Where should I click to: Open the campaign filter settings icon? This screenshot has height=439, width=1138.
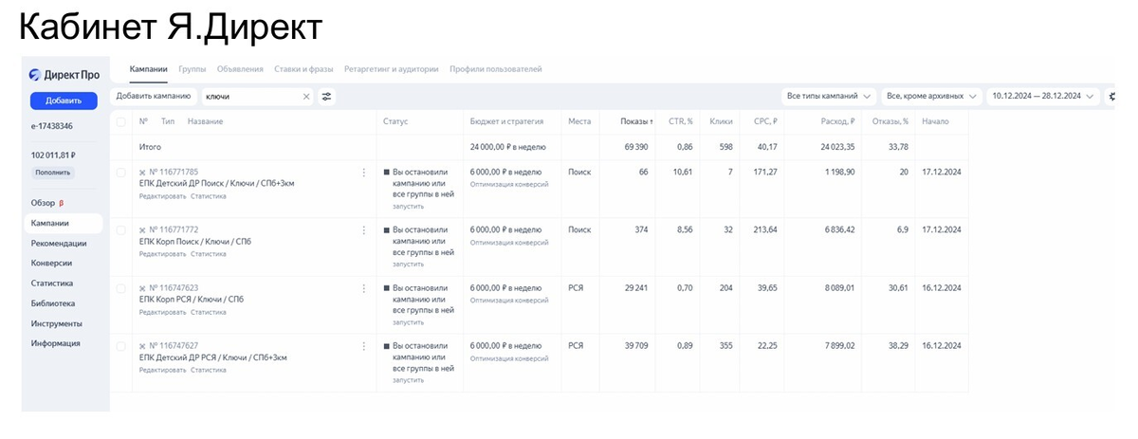coord(327,97)
